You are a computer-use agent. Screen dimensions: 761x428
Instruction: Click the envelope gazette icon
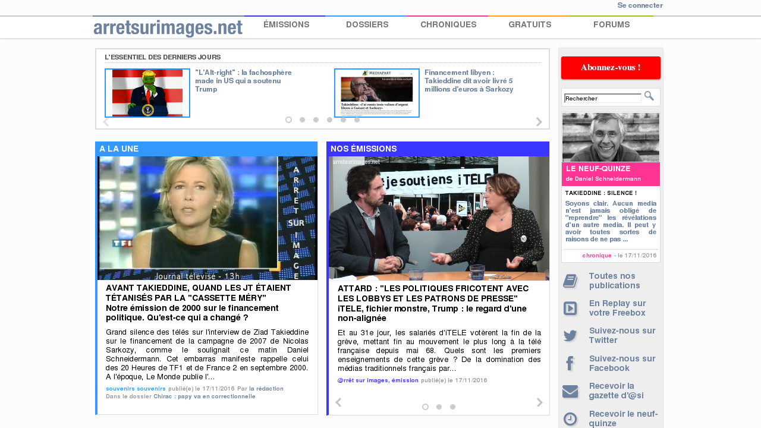pos(570,391)
